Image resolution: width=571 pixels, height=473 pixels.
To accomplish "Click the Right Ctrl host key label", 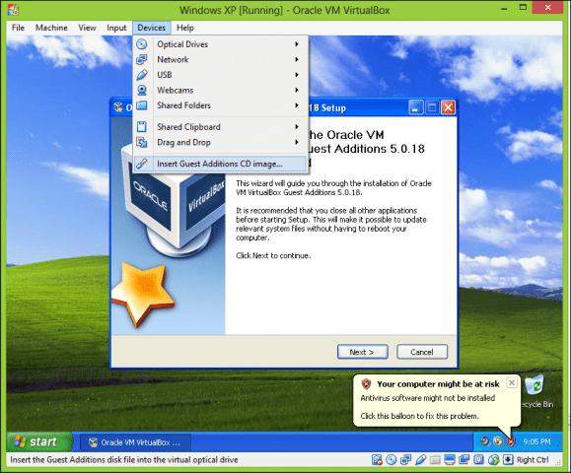I will click(x=533, y=460).
